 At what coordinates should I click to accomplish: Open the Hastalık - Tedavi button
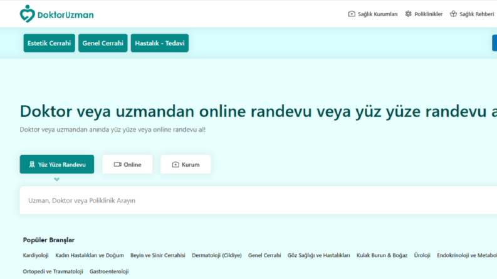(x=159, y=43)
